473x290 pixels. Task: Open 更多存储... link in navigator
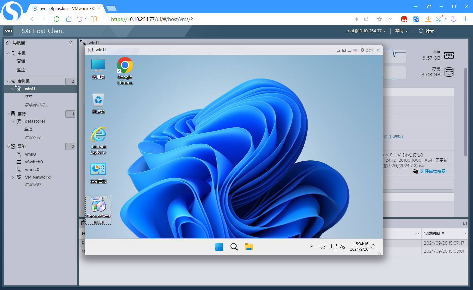click(x=34, y=137)
